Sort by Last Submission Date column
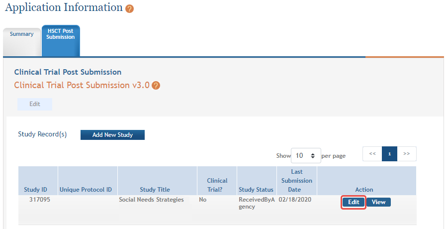 tap(297, 181)
